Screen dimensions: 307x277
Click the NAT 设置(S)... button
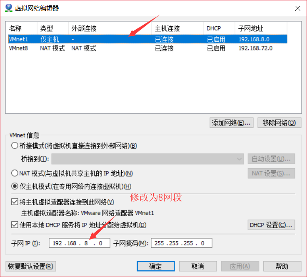point(271,173)
